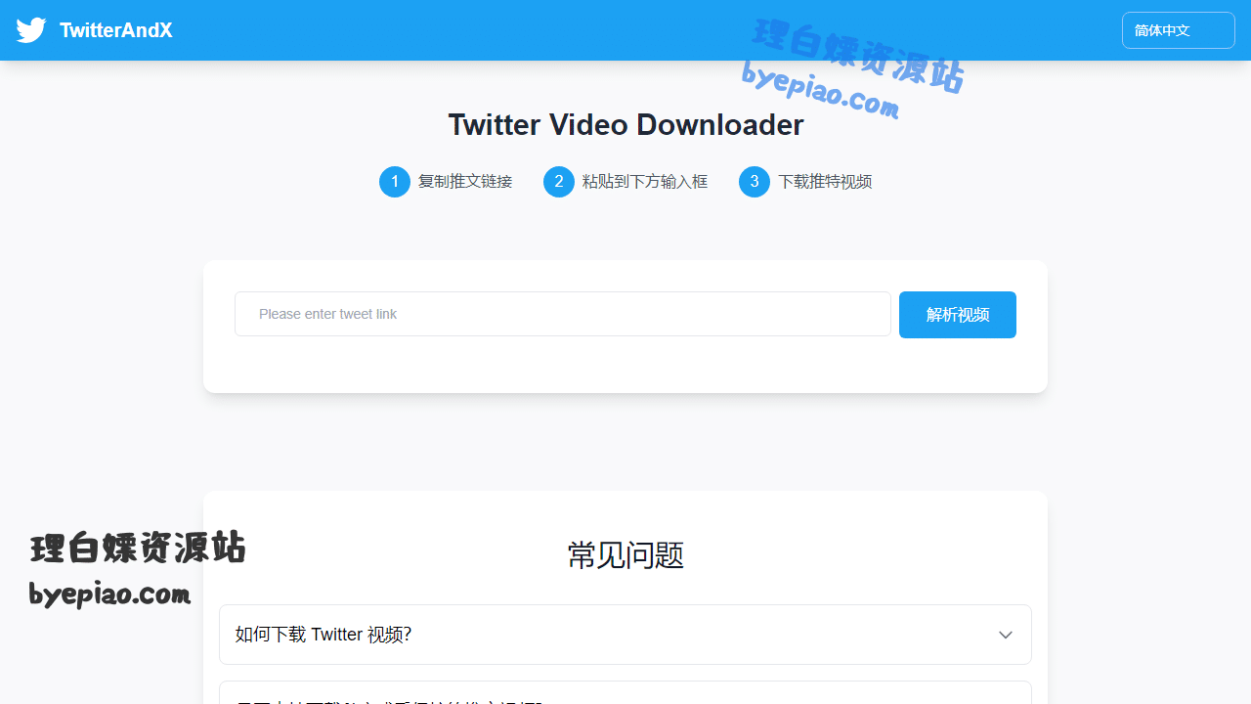Image resolution: width=1251 pixels, height=704 pixels.
Task: Click the 粘贴到下方输入框 step label
Action: pyautogui.click(x=645, y=182)
